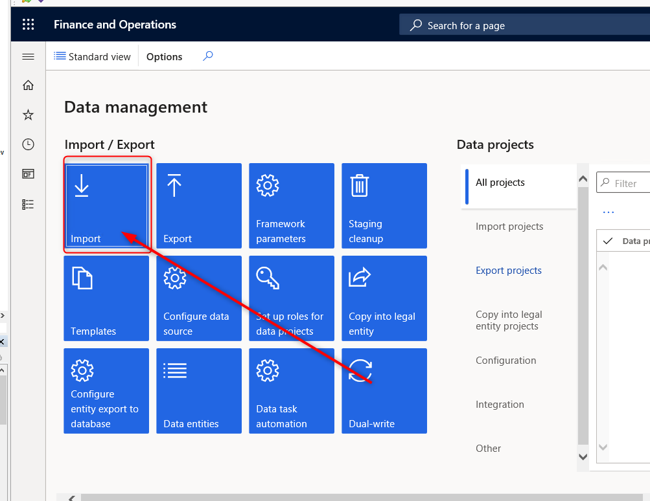Select Copy into legal entity projects tab
This screenshot has height=501, width=650.
click(x=509, y=320)
